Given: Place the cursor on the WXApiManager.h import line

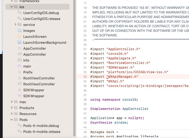Looking at the screenshot, I should 122,77.
